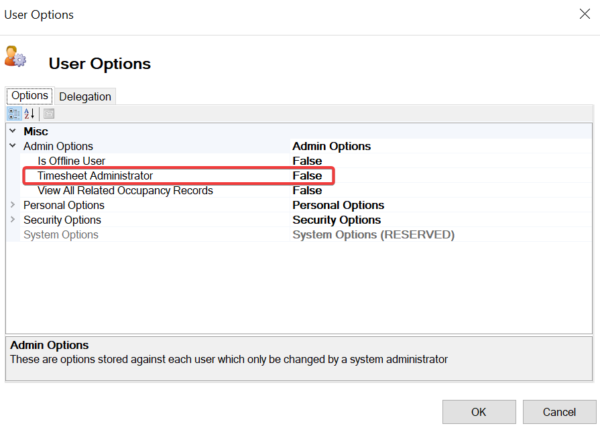Viewport: 600px width, 430px height.
Task: Switch to the Delegation tab
Action: [84, 96]
